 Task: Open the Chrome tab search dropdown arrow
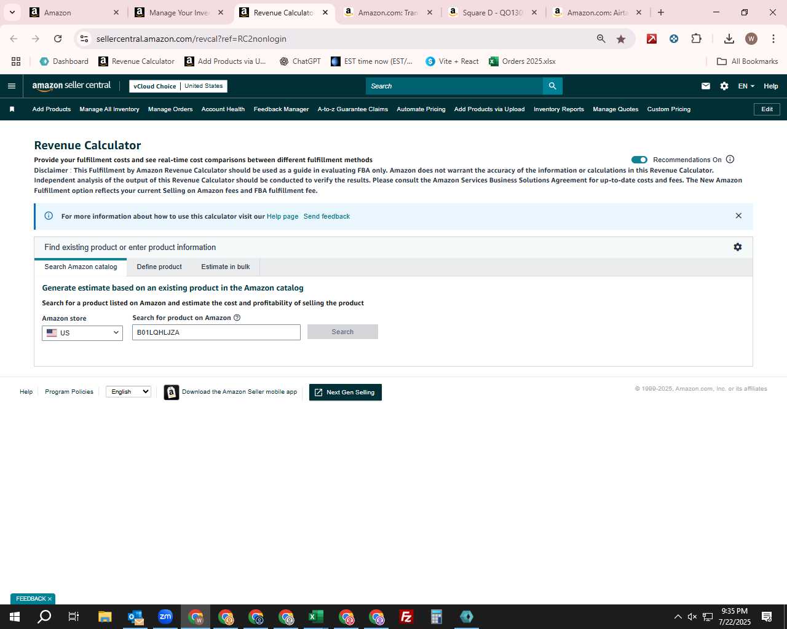point(12,12)
